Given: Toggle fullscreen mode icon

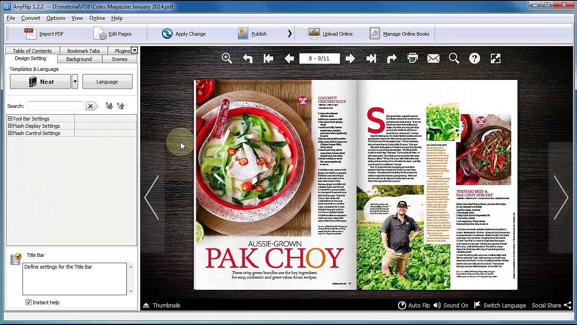Looking at the screenshot, I should (x=495, y=58).
